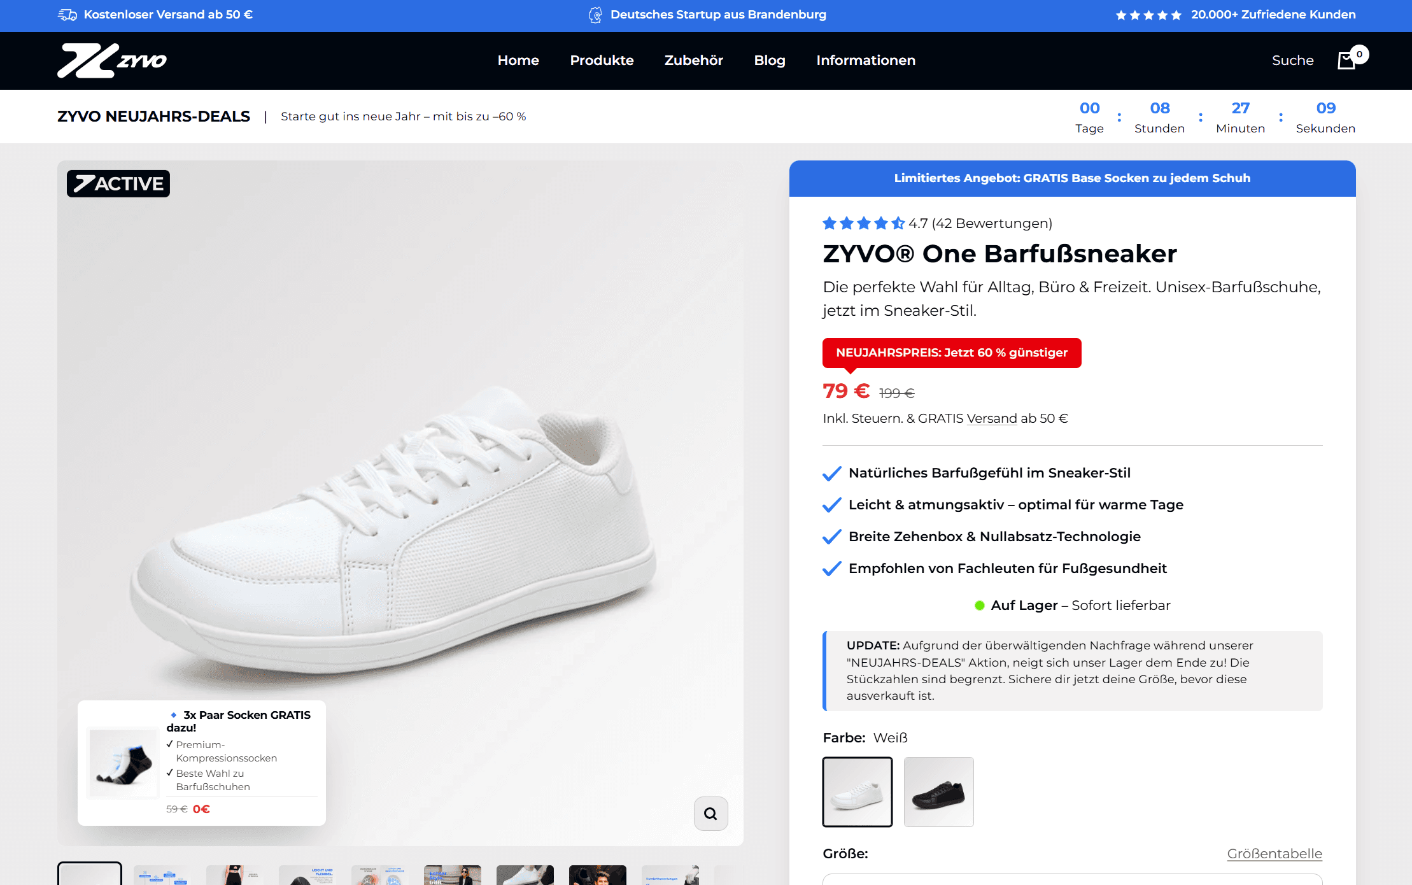Open the Größentabelle size chart link

point(1274,854)
